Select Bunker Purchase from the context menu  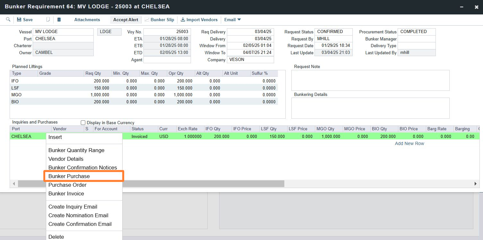click(x=69, y=176)
